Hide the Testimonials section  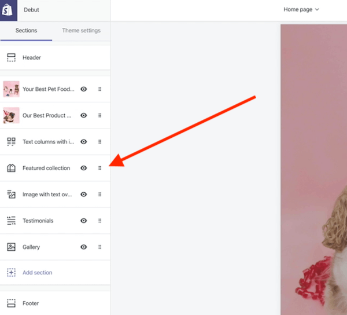click(x=84, y=221)
